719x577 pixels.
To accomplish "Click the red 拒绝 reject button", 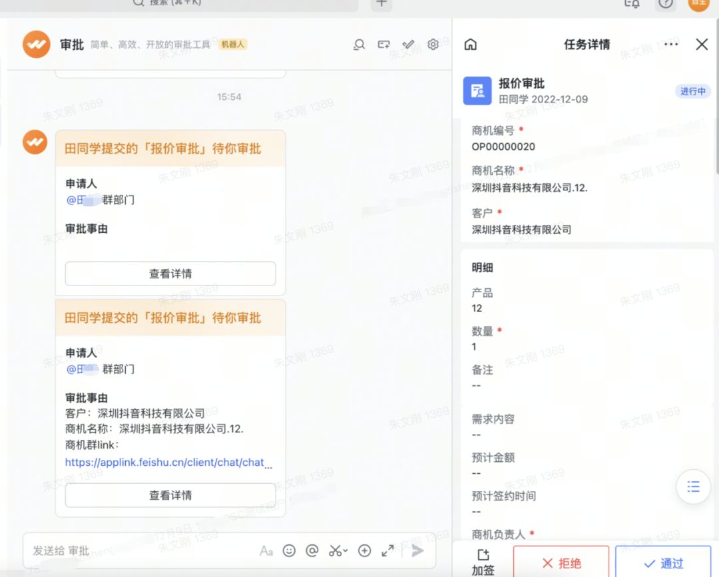I will [x=561, y=563].
